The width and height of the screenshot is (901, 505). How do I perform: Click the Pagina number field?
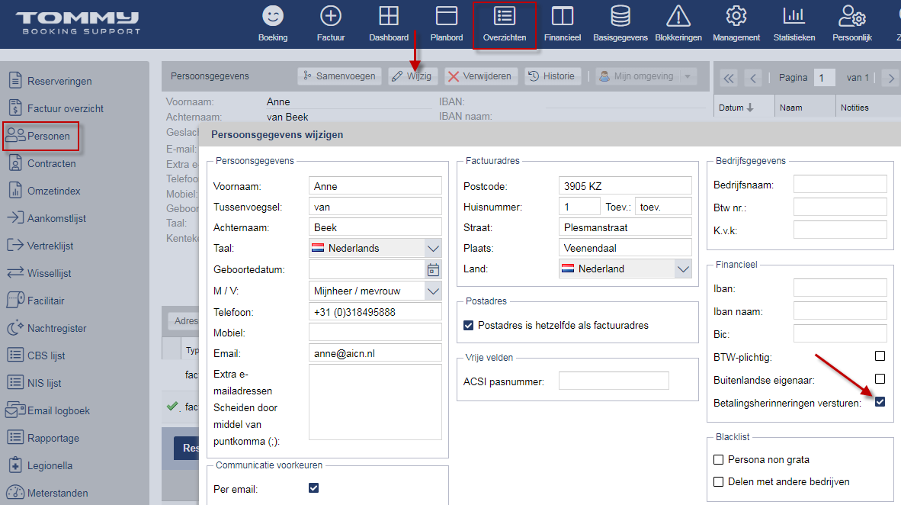pyautogui.click(x=824, y=78)
